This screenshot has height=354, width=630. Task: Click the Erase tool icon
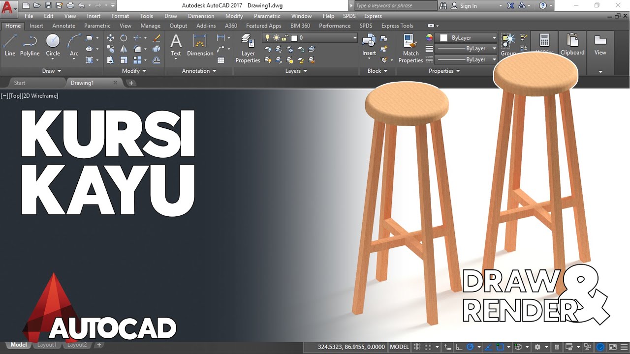[x=157, y=38]
